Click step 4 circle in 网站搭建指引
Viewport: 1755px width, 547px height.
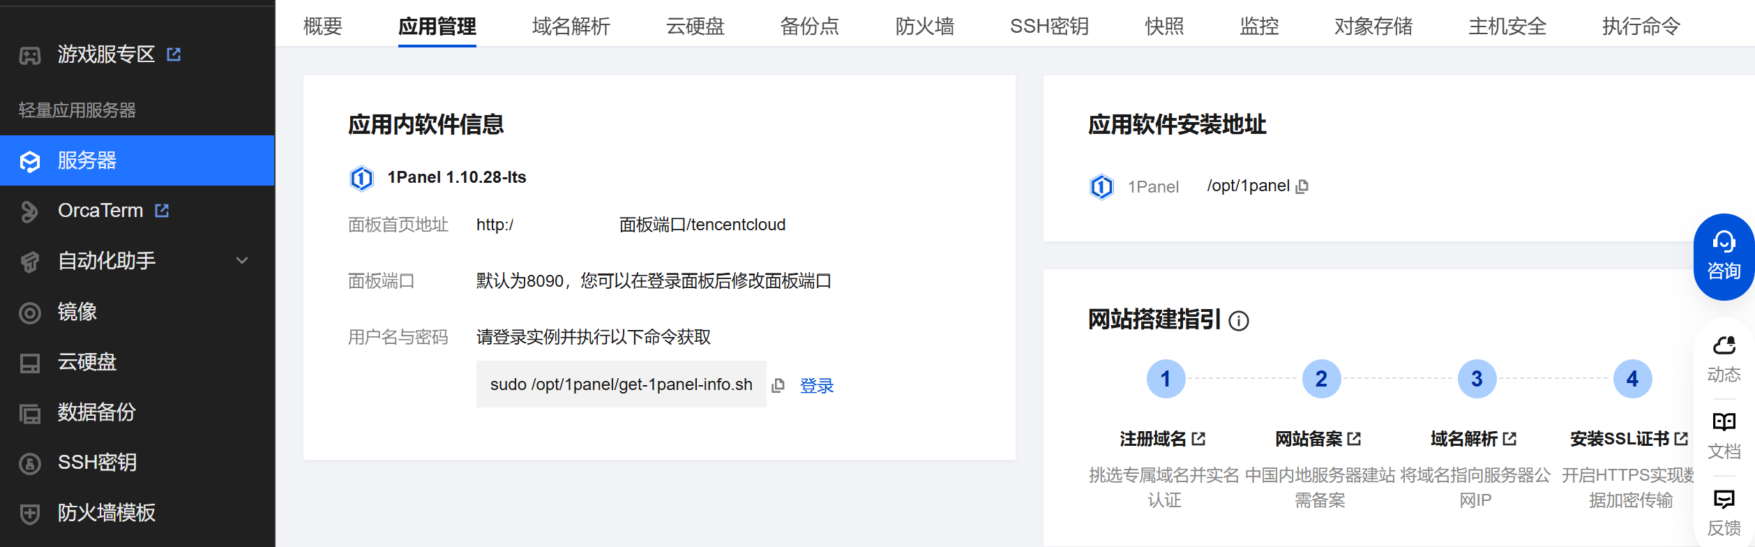pos(1632,379)
